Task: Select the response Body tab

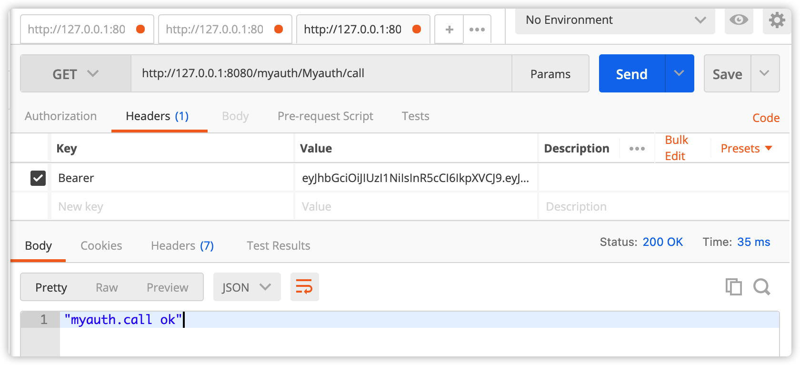Action: pos(38,246)
